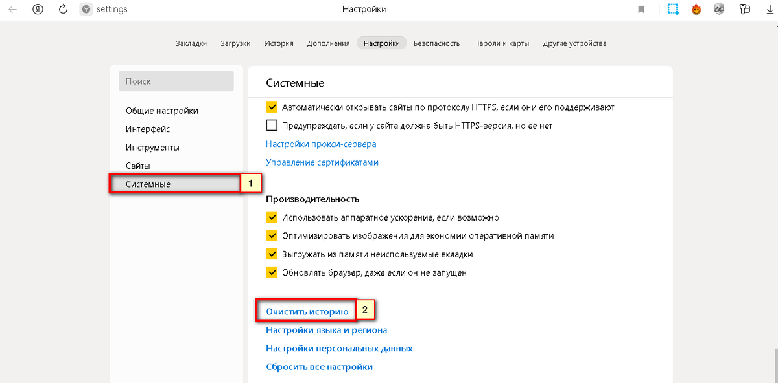Reload the settings page

tap(63, 10)
